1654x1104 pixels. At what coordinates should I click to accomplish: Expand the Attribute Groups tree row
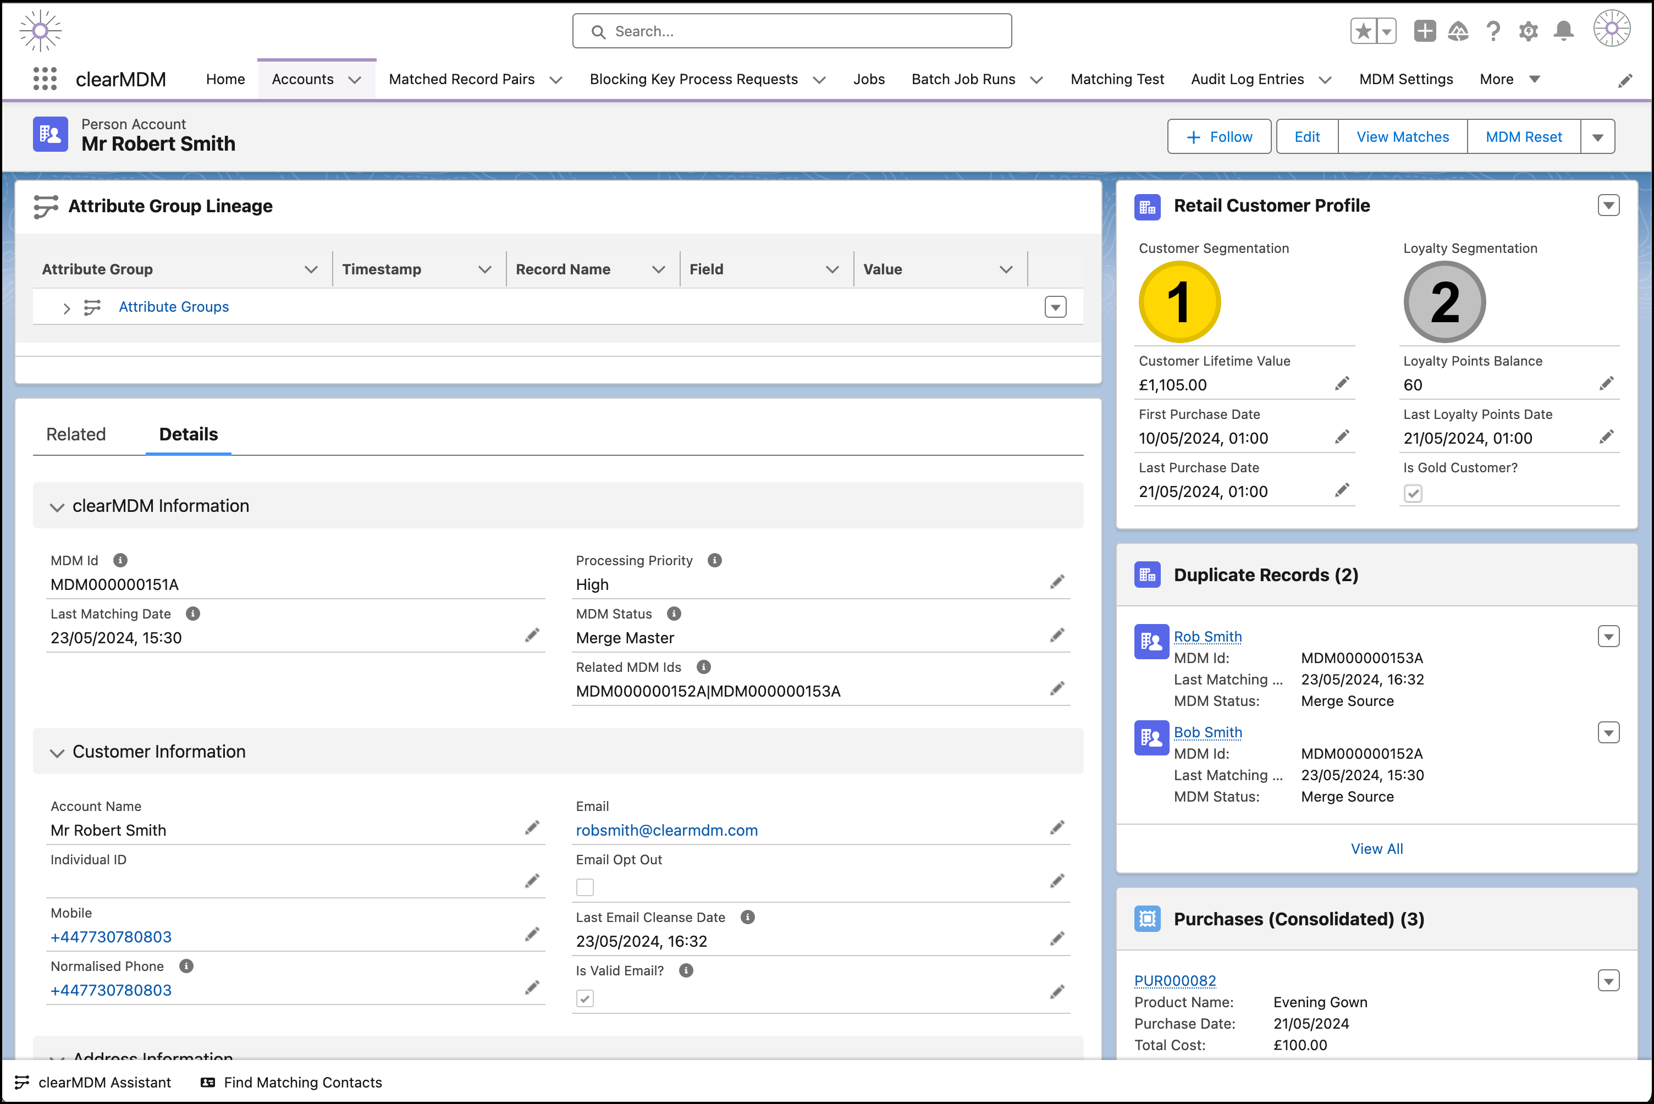[x=66, y=308]
